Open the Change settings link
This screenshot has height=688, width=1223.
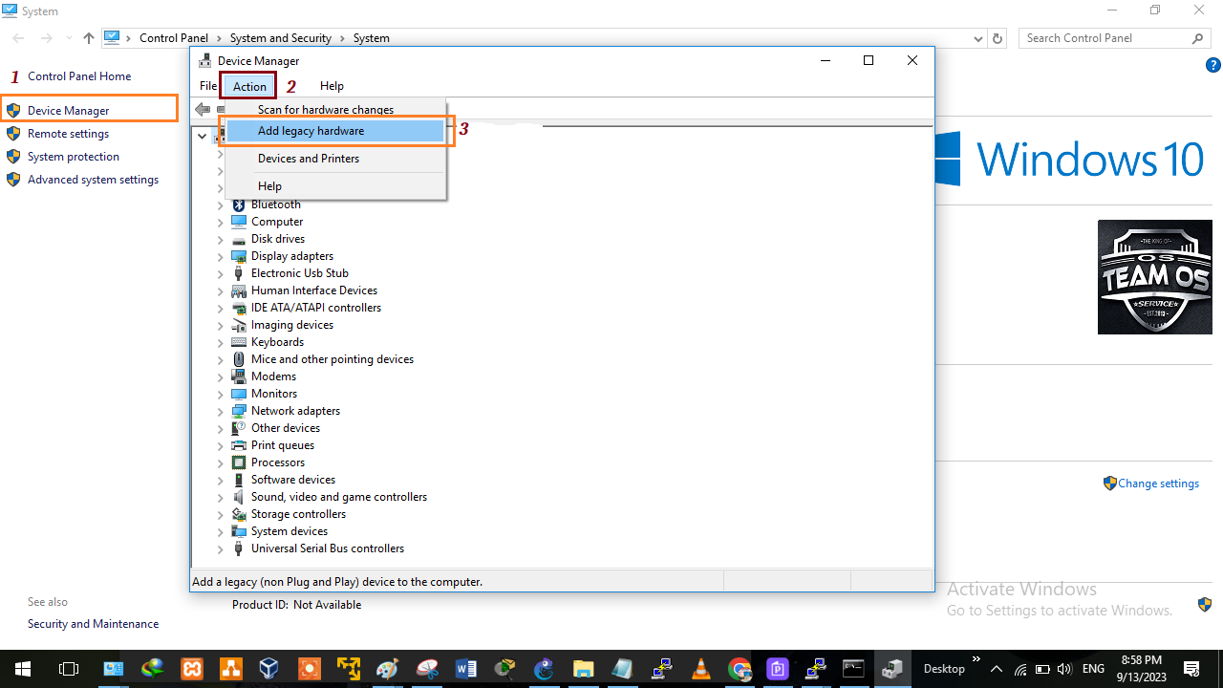(x=1158, y=484)
